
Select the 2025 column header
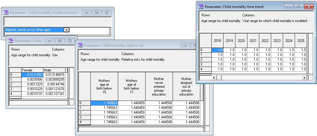pyautogui.click(x=301, y=41)
